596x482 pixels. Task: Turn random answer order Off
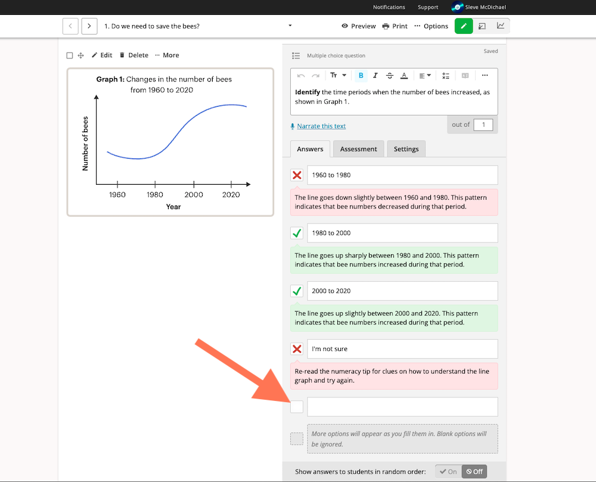click(474, 472)
